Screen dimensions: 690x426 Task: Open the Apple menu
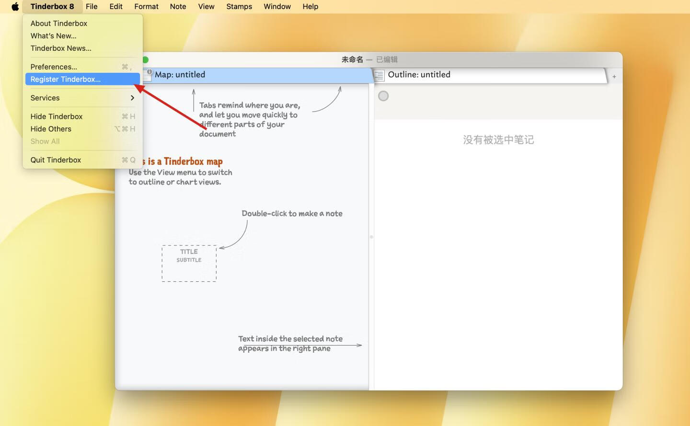[15, 6]
